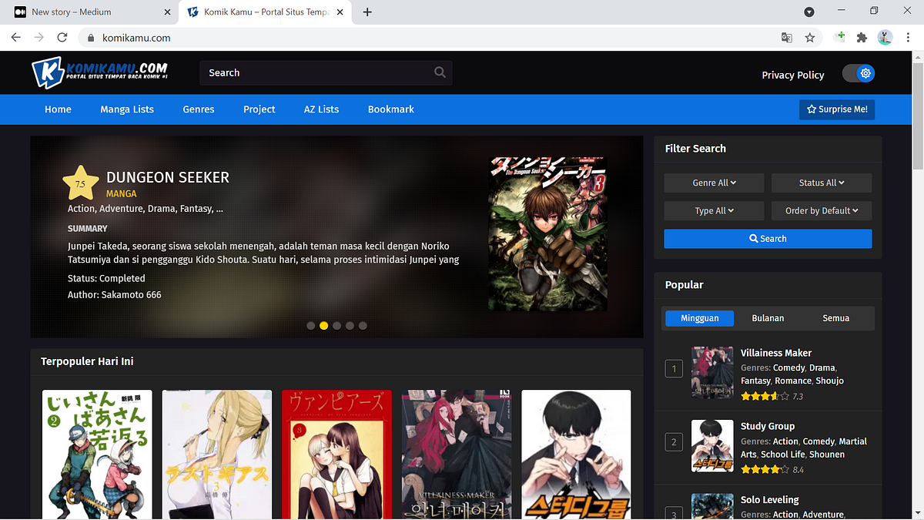Expand the Status All dropdown
The image size is (924, 520).
click(x=822, y=183)
